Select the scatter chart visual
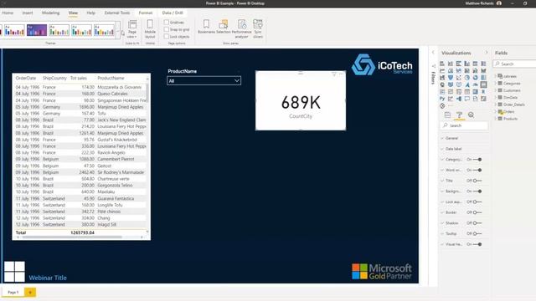 click(459, 78)
